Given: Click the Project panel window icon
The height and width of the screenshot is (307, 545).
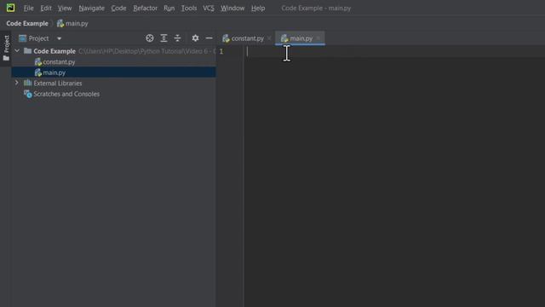Looking at the screenshot, I should click(x=23, y=38).
